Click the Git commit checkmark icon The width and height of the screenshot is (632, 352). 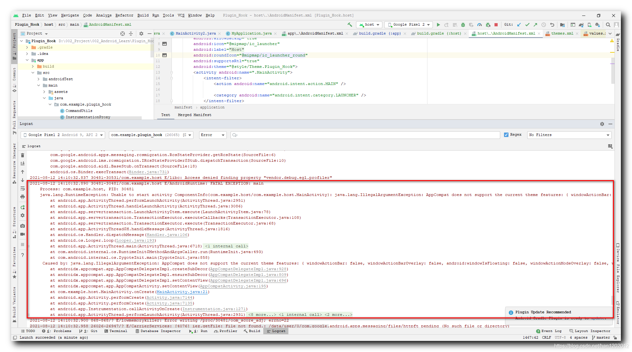[527, 25]
